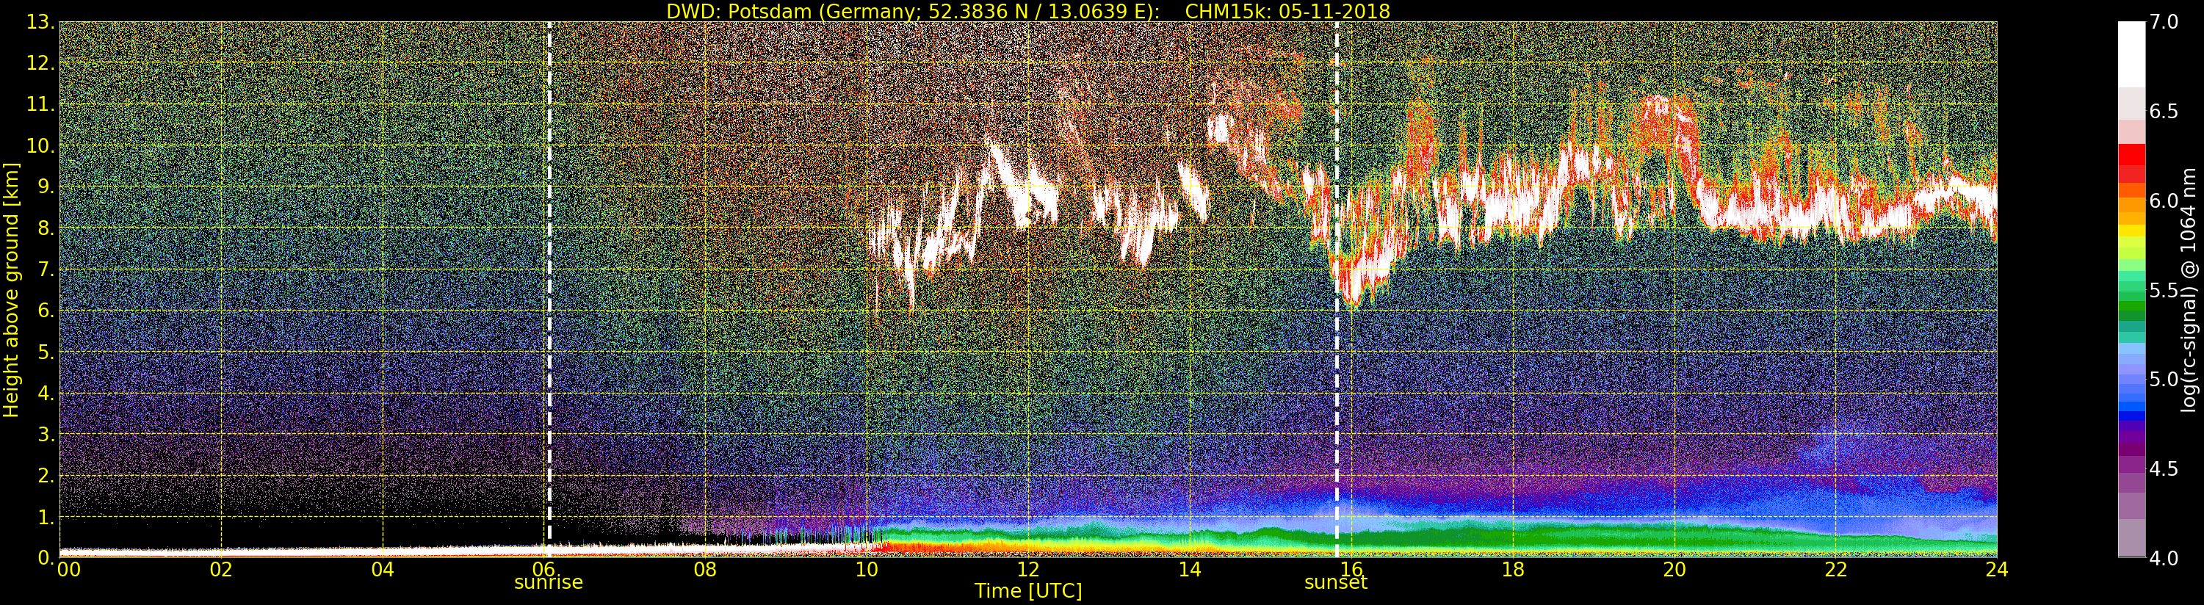Click the time axis tick label 00
The image size is (2204, 605).
click(68, 570)
